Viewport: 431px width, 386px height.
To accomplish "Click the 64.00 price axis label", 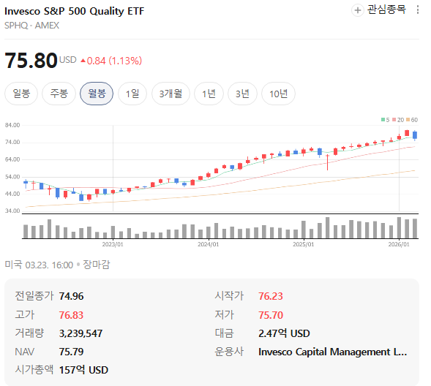I will (12, 159).
